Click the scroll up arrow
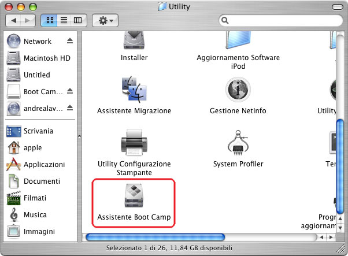This screenshot has height=256, width=348. click(340, 218)
